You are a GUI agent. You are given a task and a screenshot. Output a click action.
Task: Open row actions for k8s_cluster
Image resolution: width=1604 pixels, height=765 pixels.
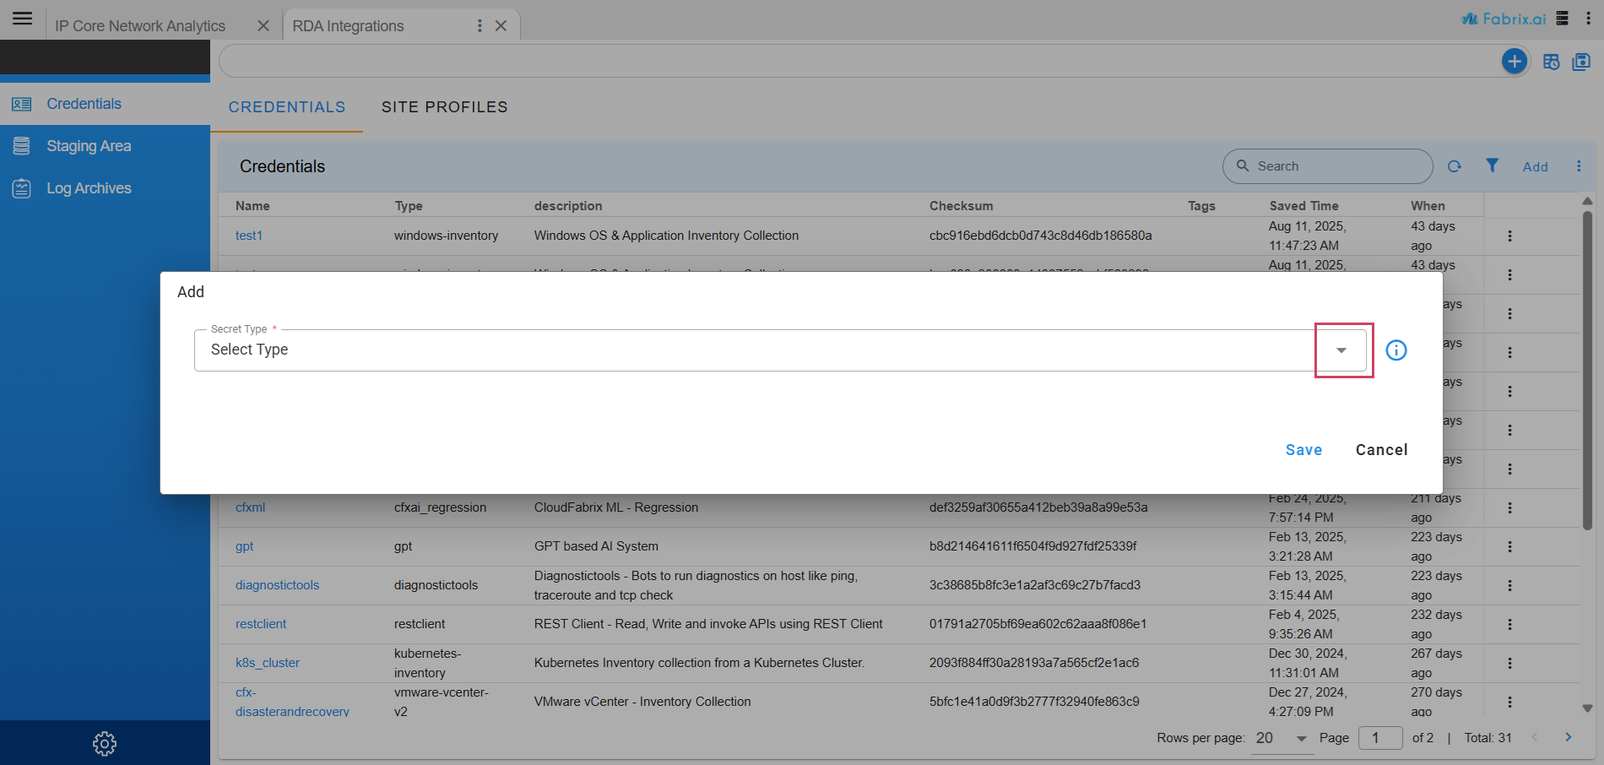click(x=1509, y=664)
